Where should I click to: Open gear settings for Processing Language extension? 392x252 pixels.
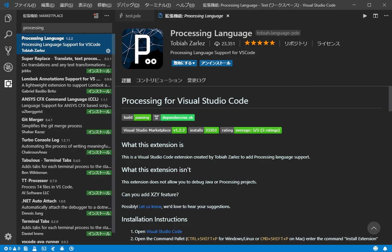coord(108,51)
